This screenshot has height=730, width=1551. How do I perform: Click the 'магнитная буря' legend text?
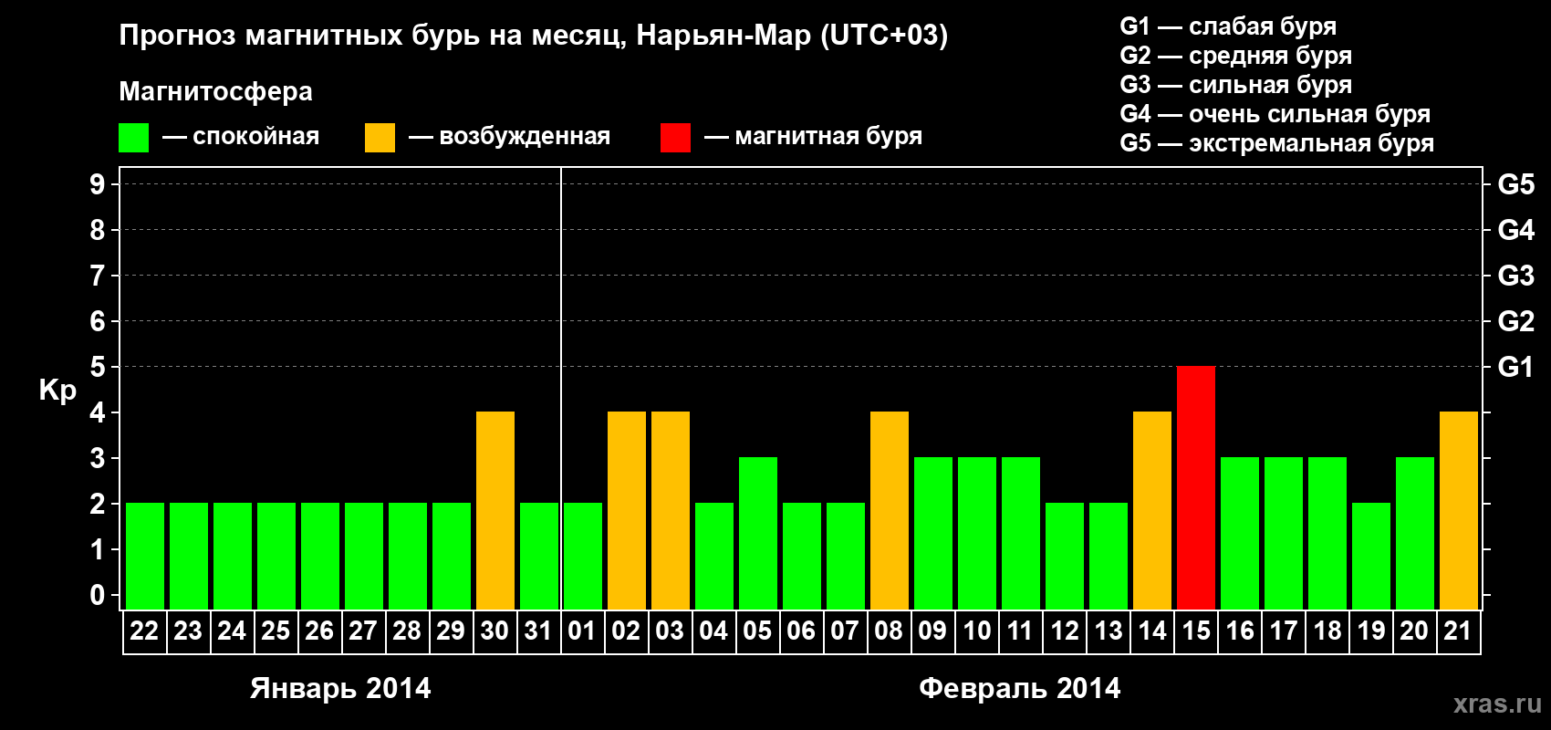click(x=828, y=137)
